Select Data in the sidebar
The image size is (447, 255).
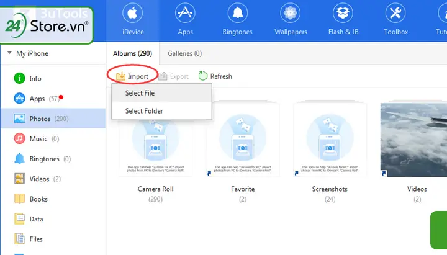click(53, 219)
